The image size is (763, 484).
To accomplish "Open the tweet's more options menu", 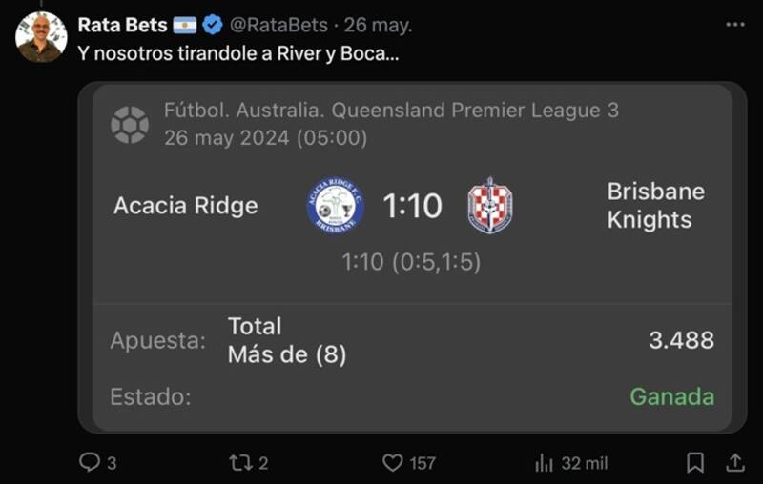I will pyautogui.click(x=732, y=25).
